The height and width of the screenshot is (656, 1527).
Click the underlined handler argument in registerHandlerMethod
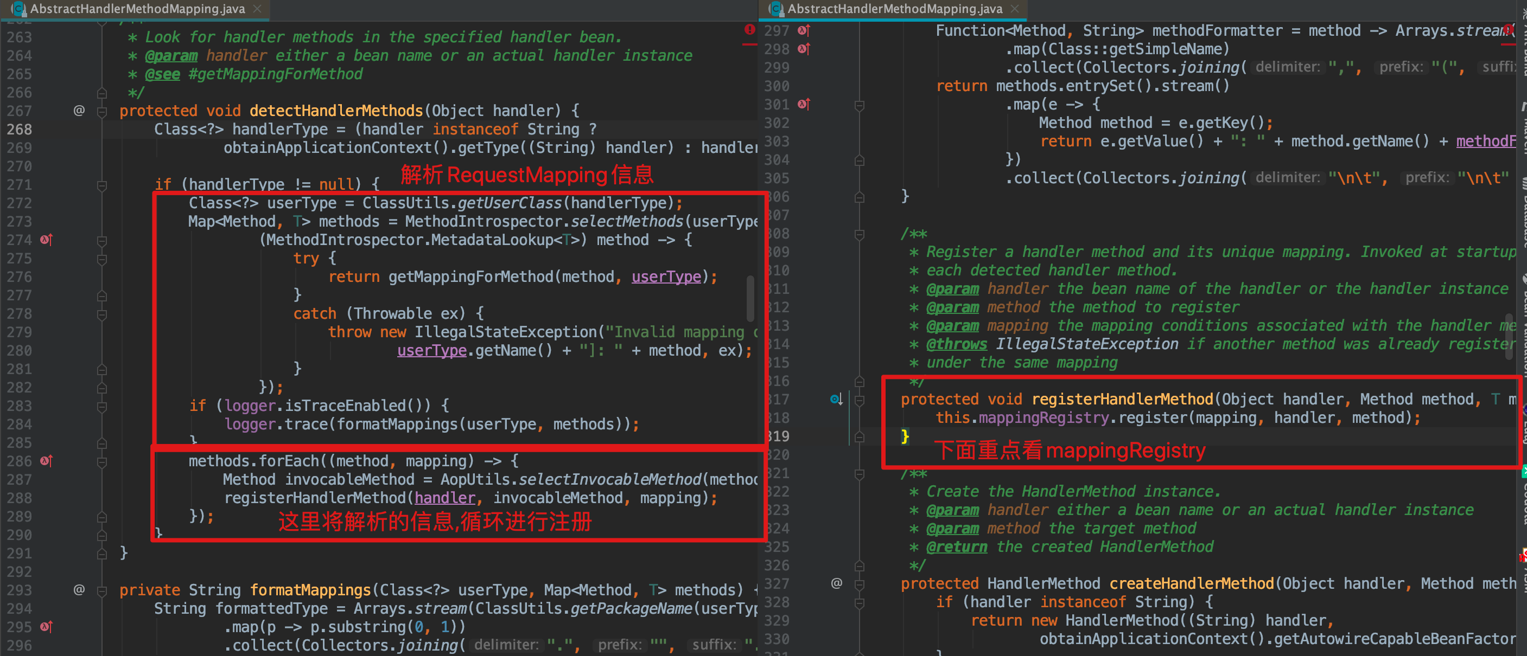point(444,498)
